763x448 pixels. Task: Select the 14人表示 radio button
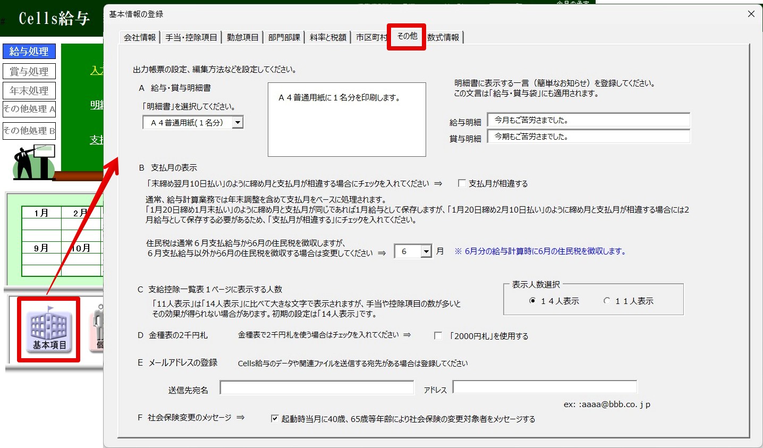coord(532,301)
